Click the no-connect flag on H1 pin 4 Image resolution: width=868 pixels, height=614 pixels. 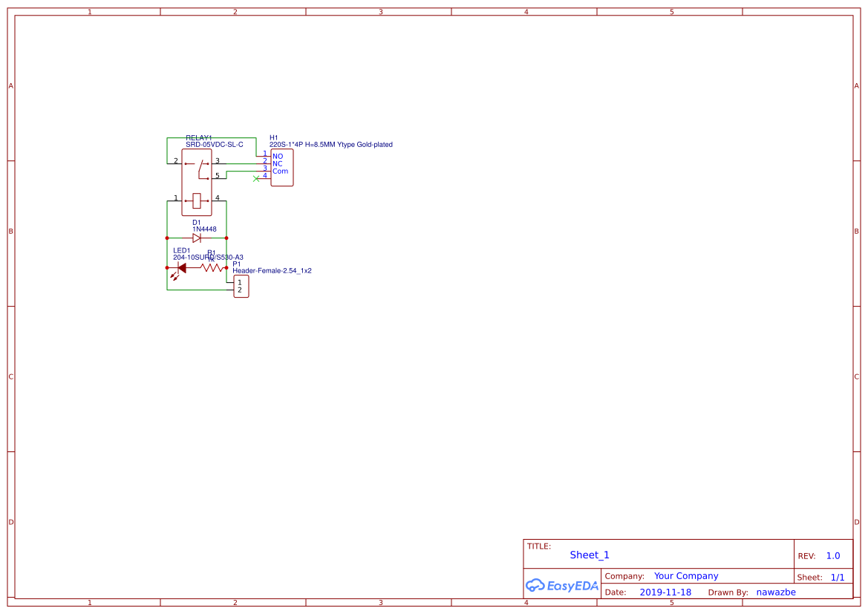(256, 178)
